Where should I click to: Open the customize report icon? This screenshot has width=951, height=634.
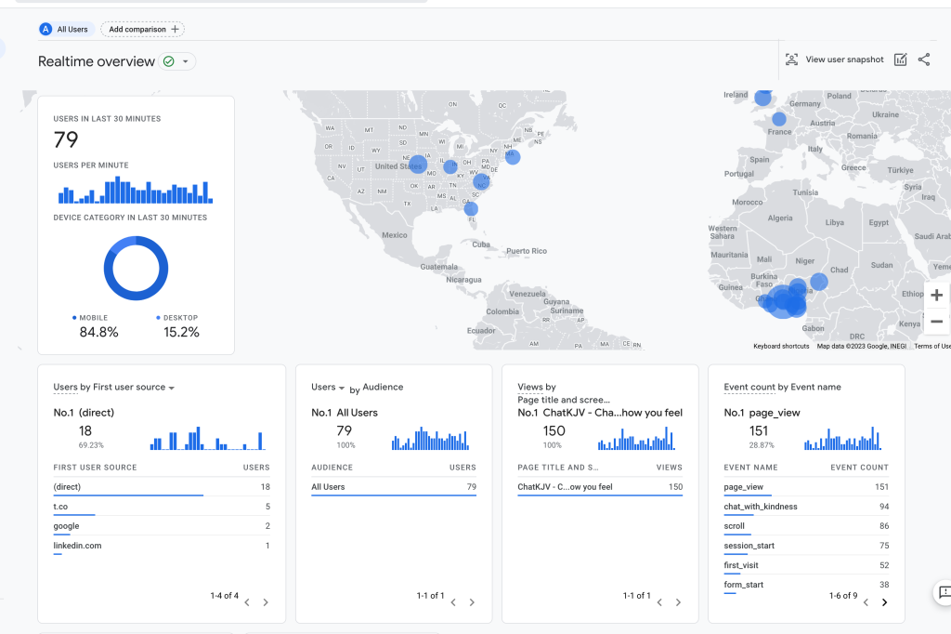[x=900, y=59]
